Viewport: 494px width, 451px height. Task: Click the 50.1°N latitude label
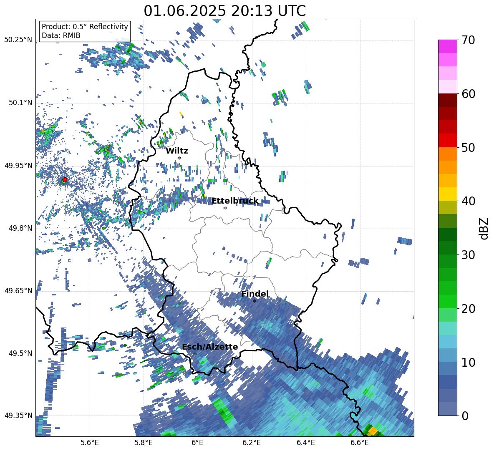pos(20,103)
